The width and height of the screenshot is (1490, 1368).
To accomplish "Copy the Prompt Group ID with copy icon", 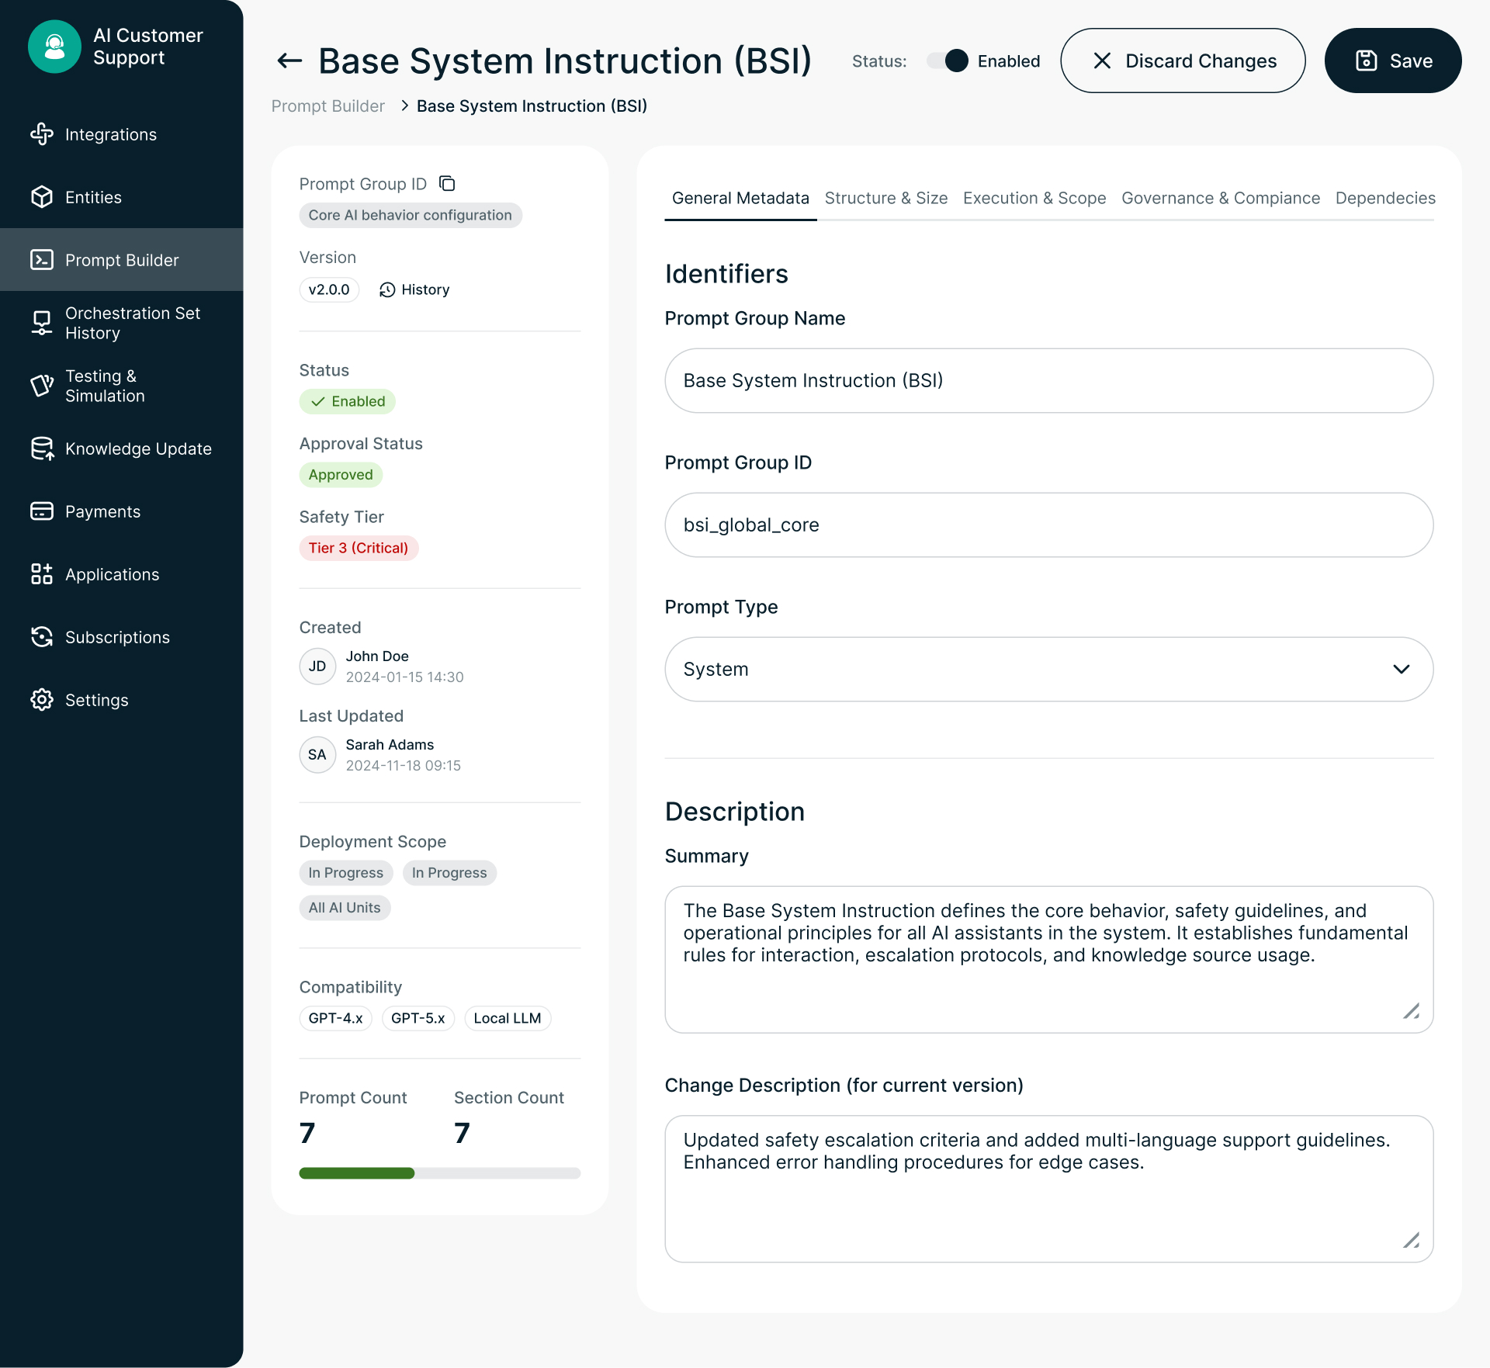I will click(x=447, y=183).
